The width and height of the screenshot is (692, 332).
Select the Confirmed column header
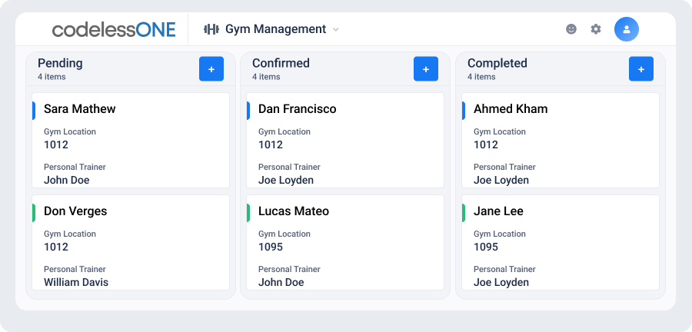[x=281, y=63]
